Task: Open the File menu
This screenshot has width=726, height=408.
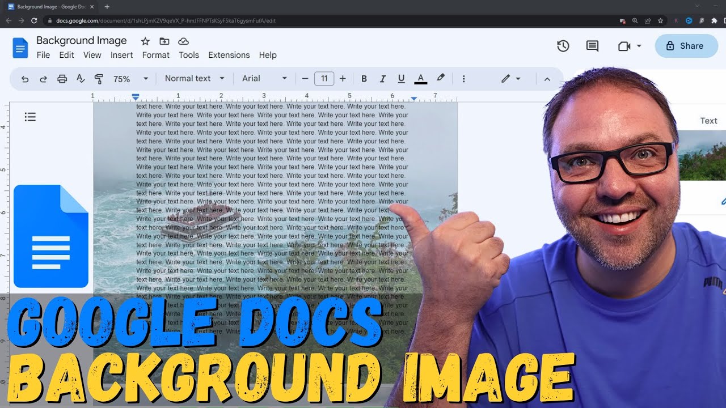Action: pyautogui.click(x=43, y=55)
